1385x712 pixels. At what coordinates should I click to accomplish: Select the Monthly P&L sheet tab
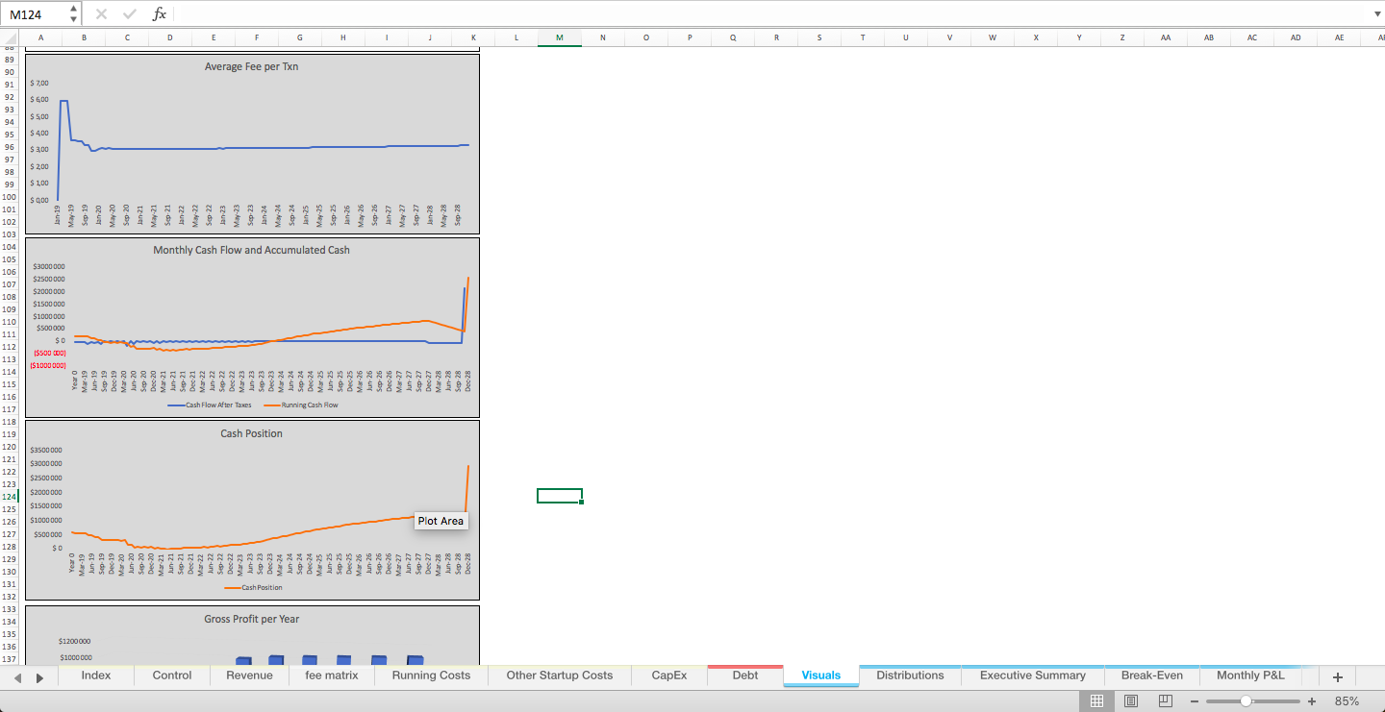coord(1250,675)
